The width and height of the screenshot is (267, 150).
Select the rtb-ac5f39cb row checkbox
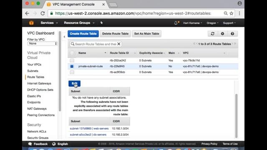[x=72, y=72]
